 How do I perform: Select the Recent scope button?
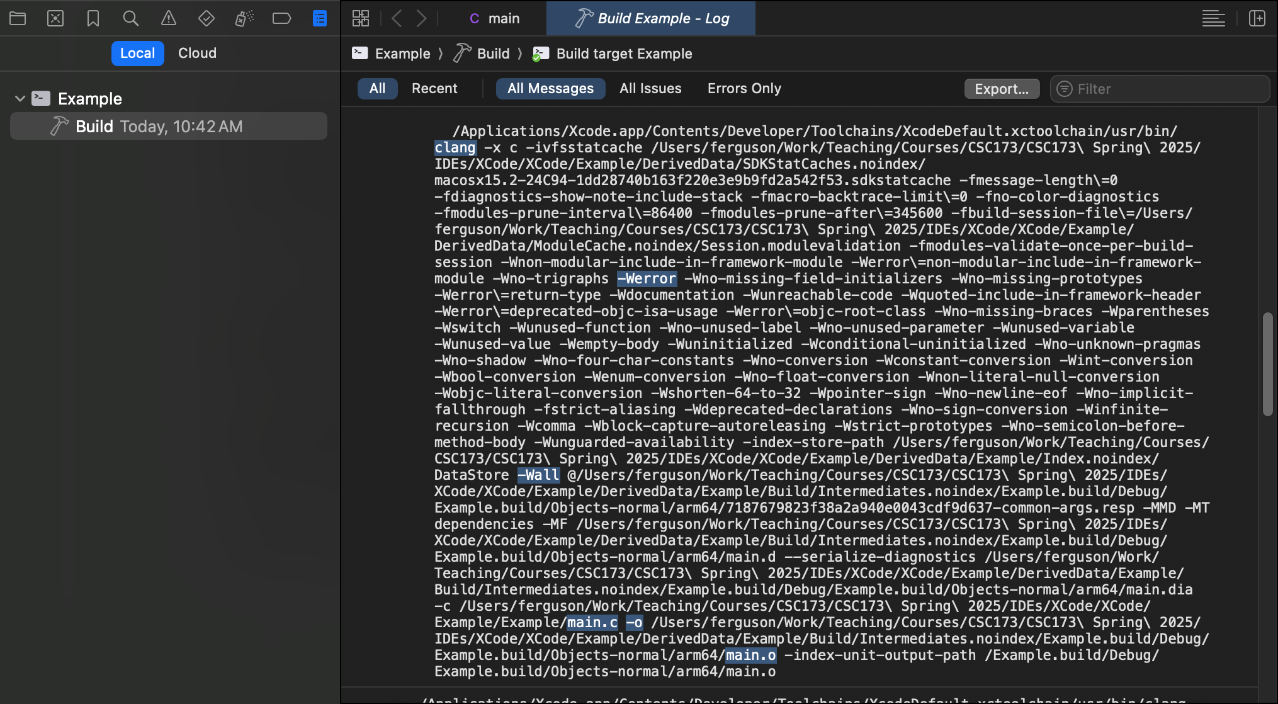[x=434, y=89]
